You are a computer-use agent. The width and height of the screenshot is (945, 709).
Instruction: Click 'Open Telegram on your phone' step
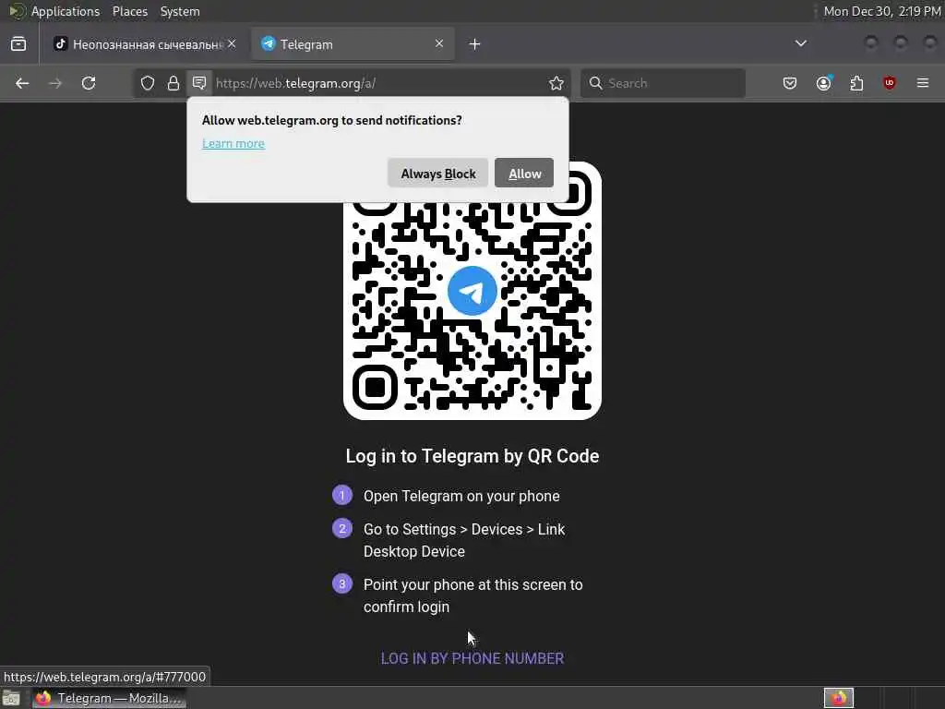(x=461, y=496)
